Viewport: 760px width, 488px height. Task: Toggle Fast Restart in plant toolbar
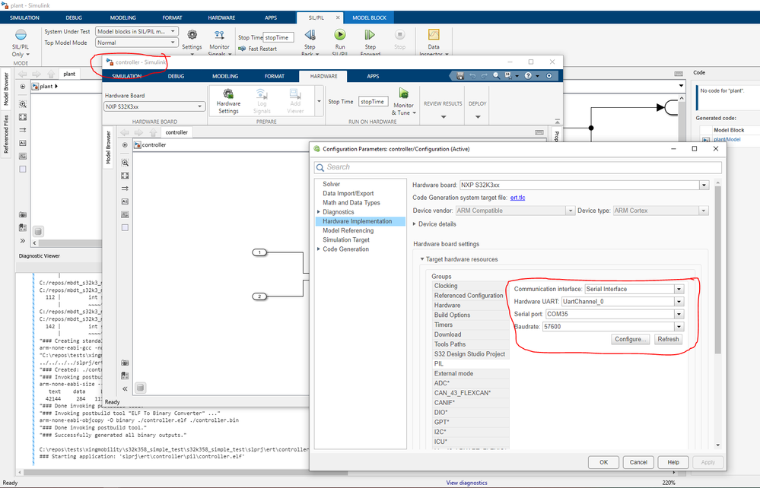pos(257,49)
